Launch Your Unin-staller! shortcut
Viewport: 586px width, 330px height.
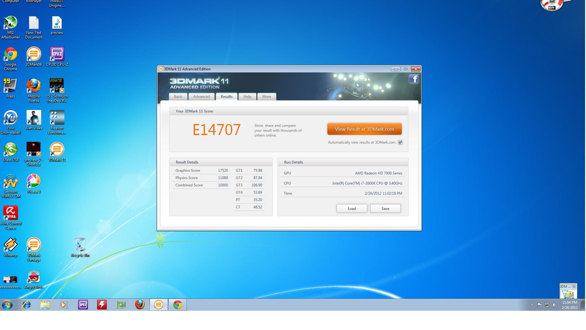(x=10, y=122)
